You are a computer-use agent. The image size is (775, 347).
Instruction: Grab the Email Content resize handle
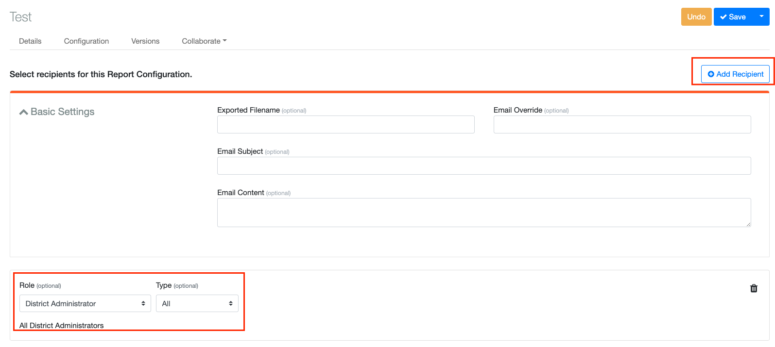(x=748, y=224)
